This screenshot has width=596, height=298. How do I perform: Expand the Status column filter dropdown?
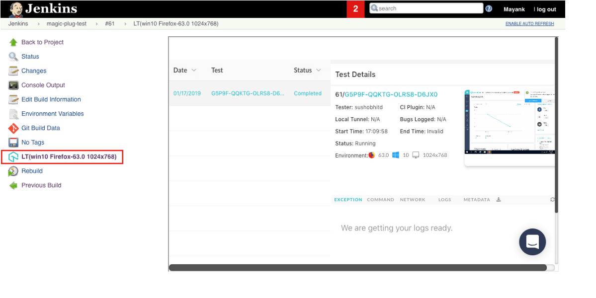click(319, 71)
